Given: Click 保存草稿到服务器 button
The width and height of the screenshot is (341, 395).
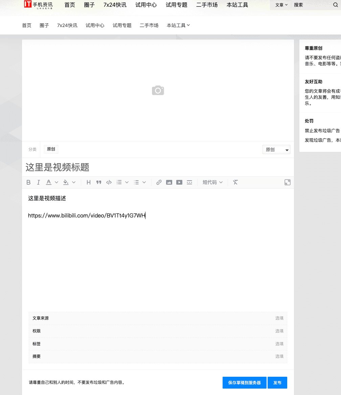Looking at the screenshot, I should click(244, 382).
